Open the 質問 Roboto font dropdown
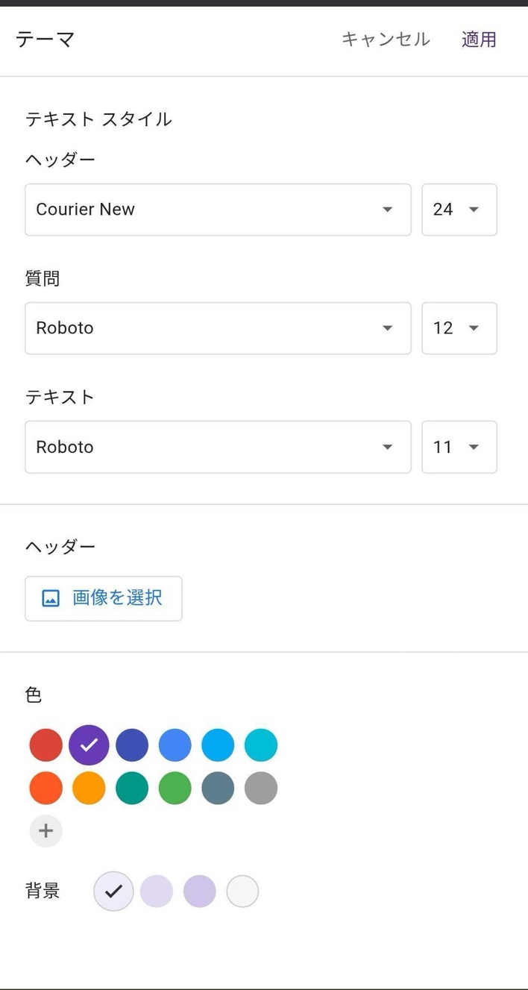528x990 pixels. coord(218,328)
